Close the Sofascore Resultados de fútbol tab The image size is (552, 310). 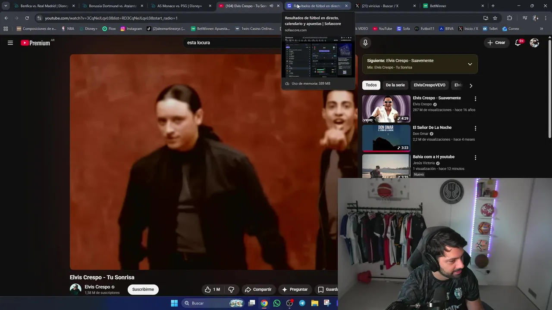[346, 6]
